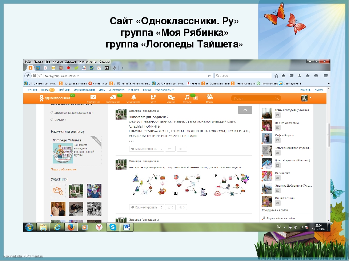The height and width of the screenshot is (261, 349).
Task: Send message to Эльвира Добрынина via envelope icon
Action: [277, 191]
